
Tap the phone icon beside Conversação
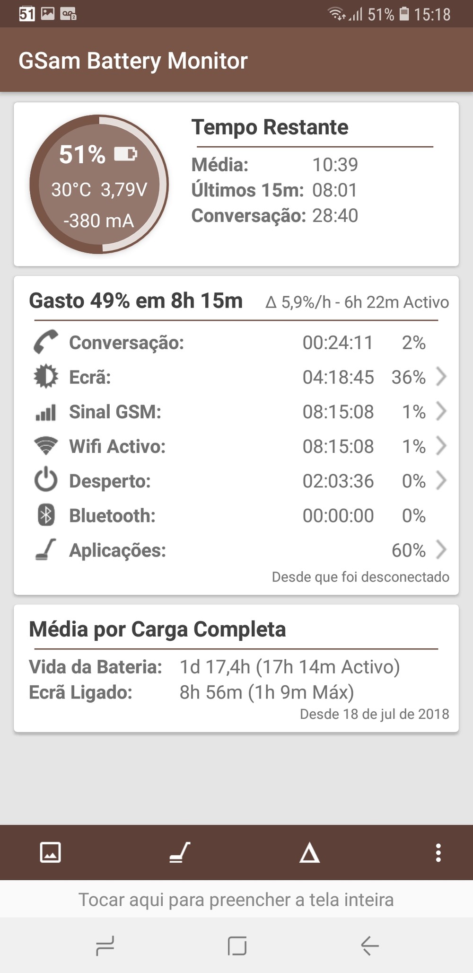[x=46, y=342]
